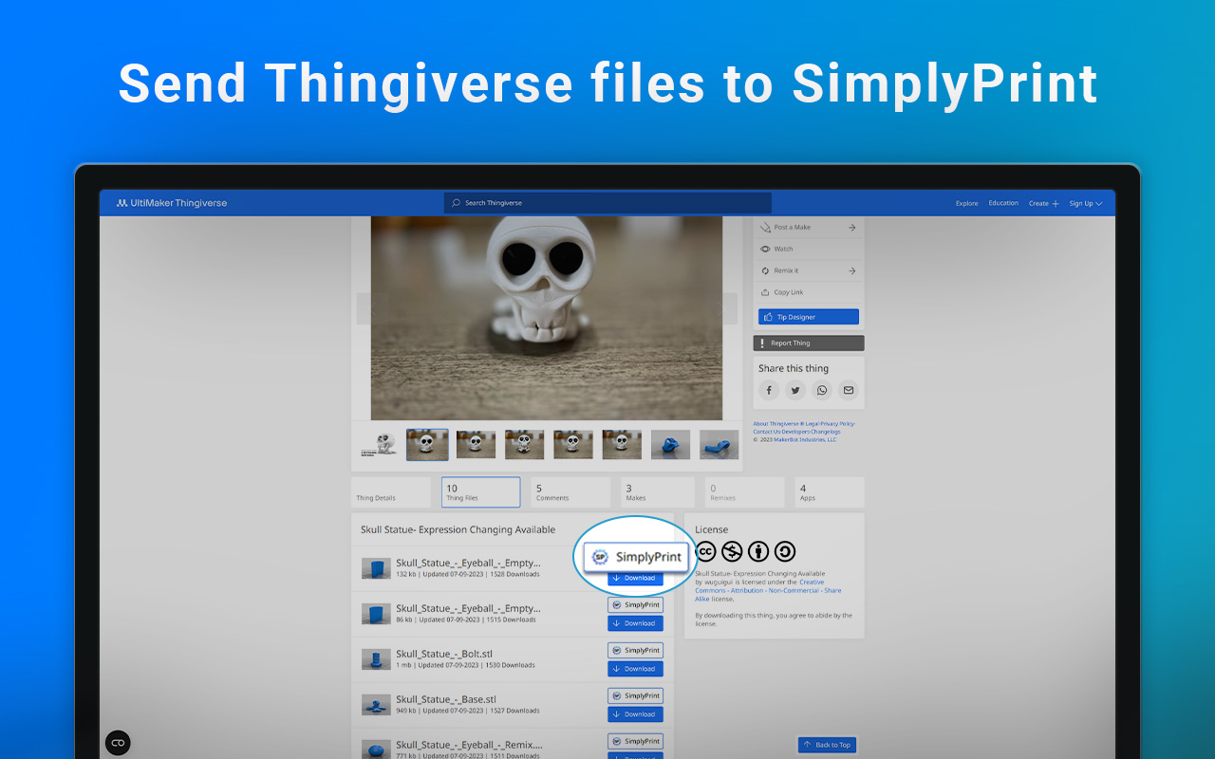The width and height of the screenshot is (1215, 759).
Task: Share the thing on Facebook
Action: click(768, 390)
